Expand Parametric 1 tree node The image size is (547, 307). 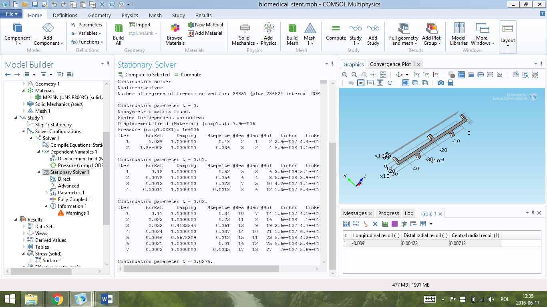(47, 193)
